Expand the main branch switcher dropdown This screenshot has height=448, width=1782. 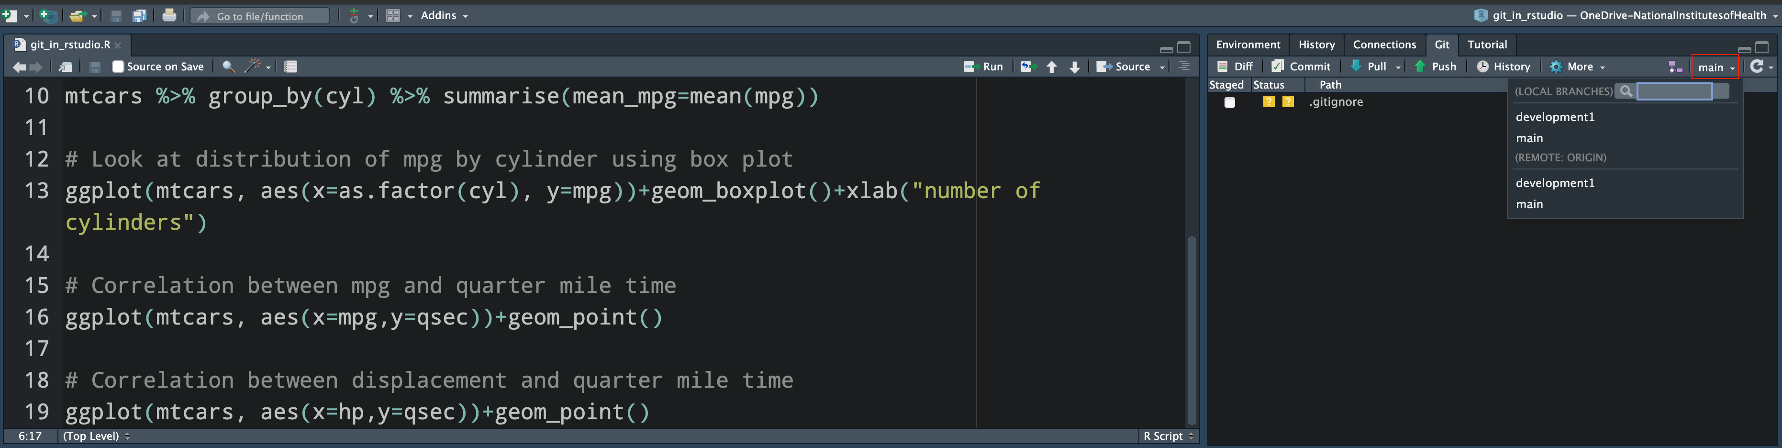1715,67
